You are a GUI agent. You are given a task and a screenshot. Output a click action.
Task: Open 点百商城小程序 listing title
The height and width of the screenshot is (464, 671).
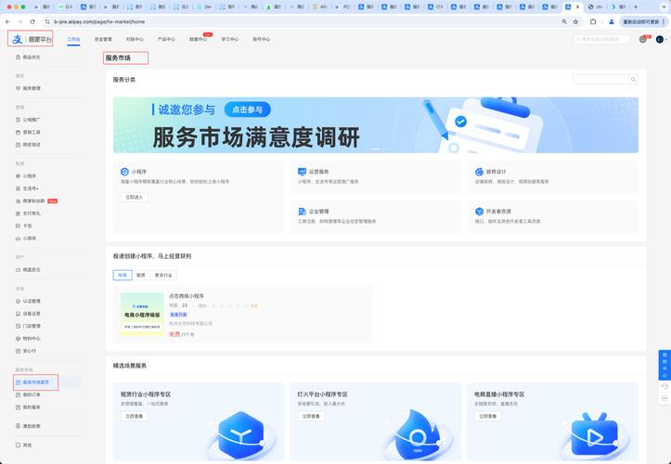pos(187,296)
